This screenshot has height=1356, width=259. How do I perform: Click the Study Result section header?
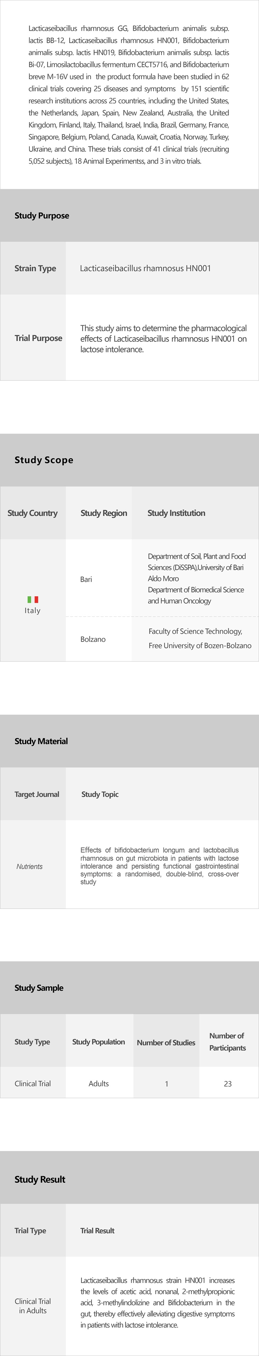click(40, 1180)
